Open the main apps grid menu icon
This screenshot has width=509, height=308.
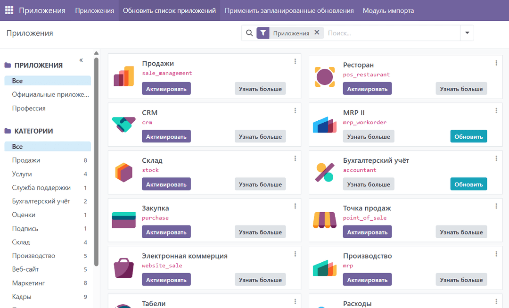point(9,10)
